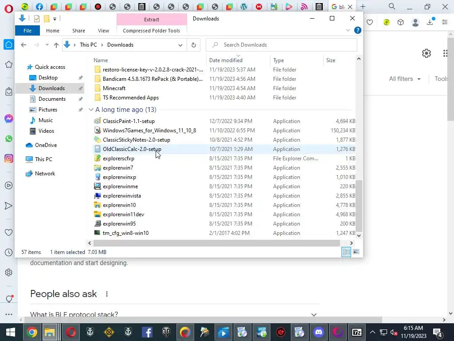This screenshot has width=454, height=341.
Task: Select Network in navigation pane
Action: (x=45, y=174)
